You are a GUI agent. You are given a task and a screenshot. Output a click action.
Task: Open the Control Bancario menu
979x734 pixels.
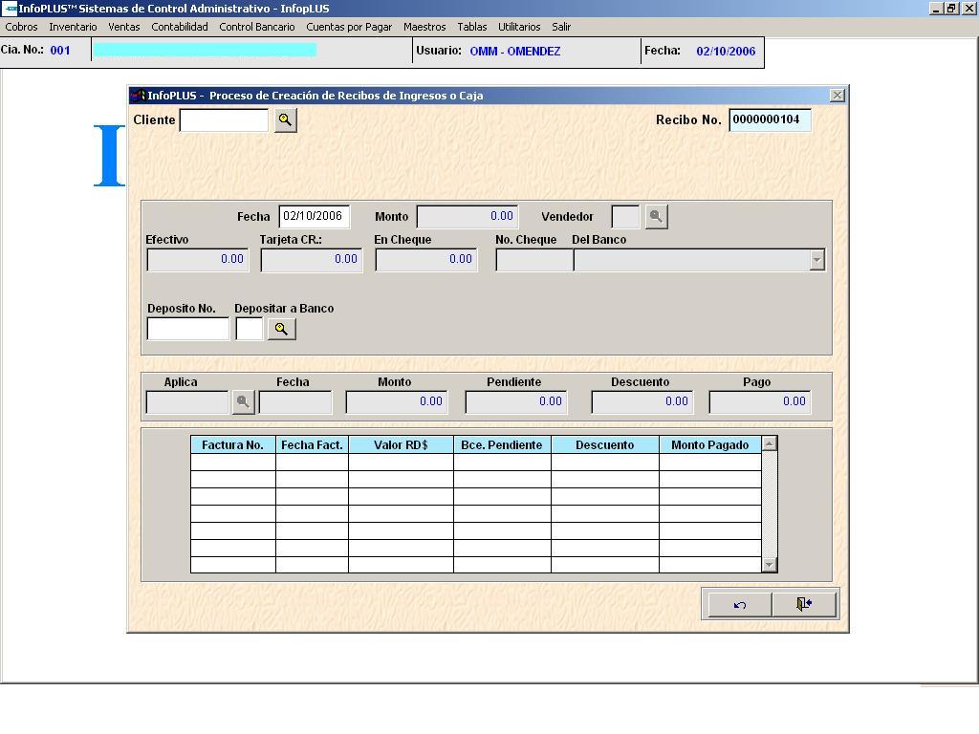point(256,27)
